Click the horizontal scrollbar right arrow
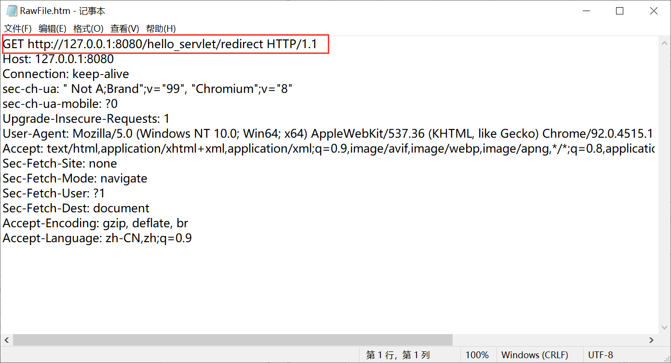This screenshot has width=671, height=363. [x=652, y=340]
